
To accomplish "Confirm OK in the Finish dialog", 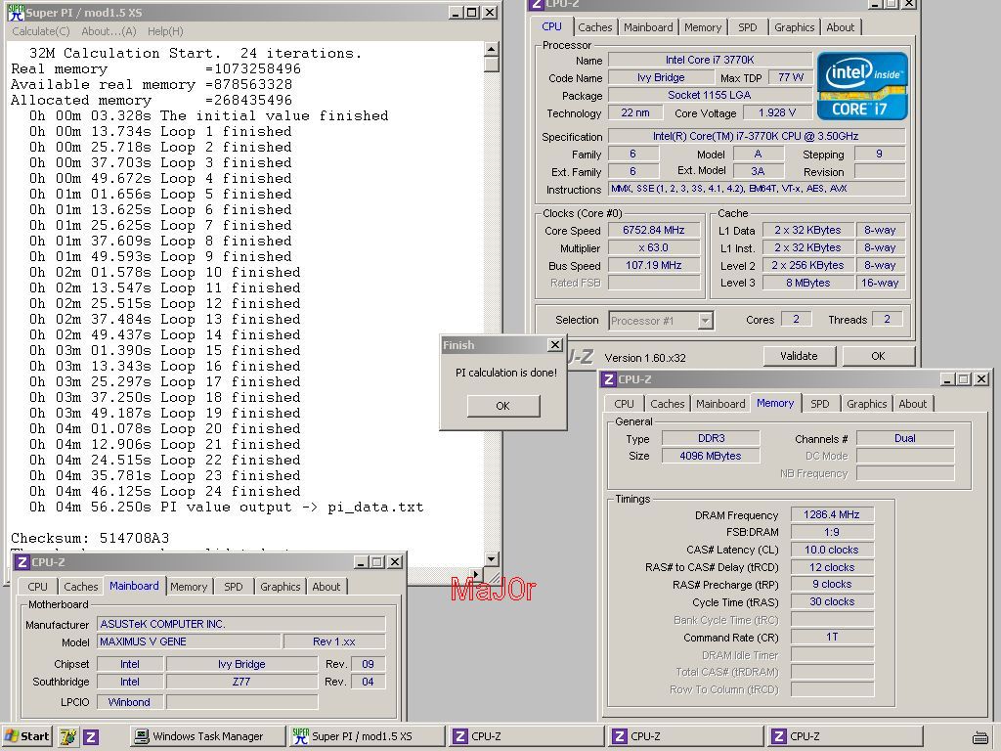I will (503, 406).
